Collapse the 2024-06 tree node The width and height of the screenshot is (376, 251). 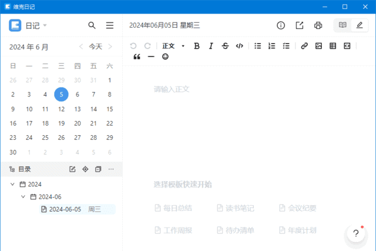(23, 197)
